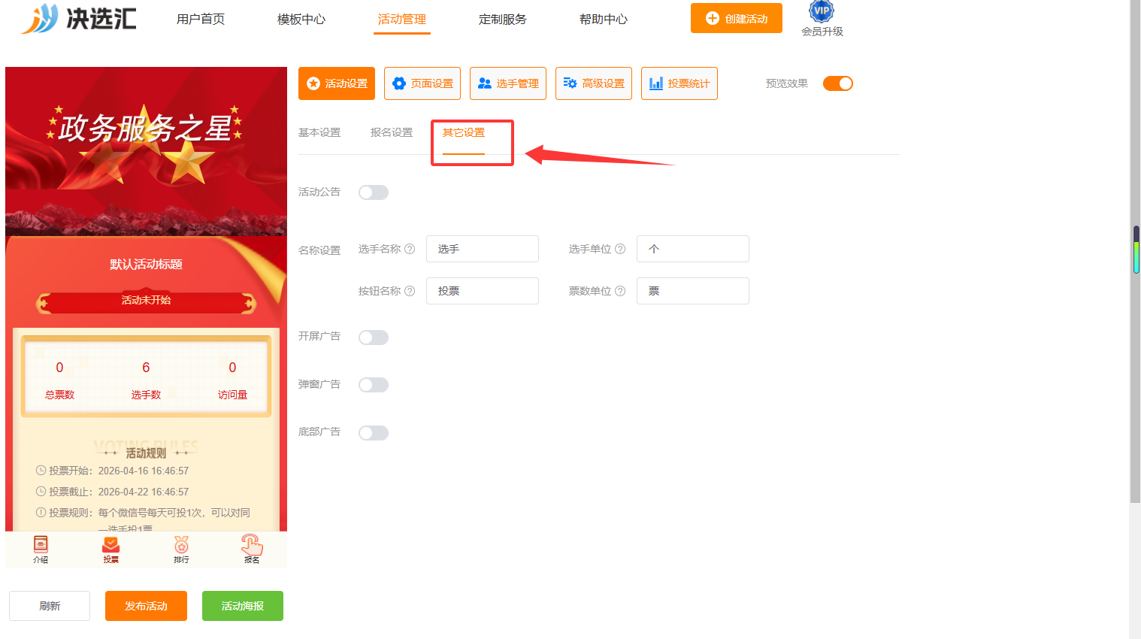This screenshot has width=1141, height=639.
Task: Click the 选手数 stat in preview
Action: [x=146, y=380]
